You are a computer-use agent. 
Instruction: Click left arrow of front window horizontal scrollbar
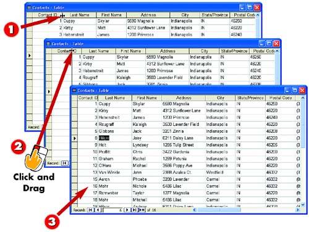[x=194, y=210]
